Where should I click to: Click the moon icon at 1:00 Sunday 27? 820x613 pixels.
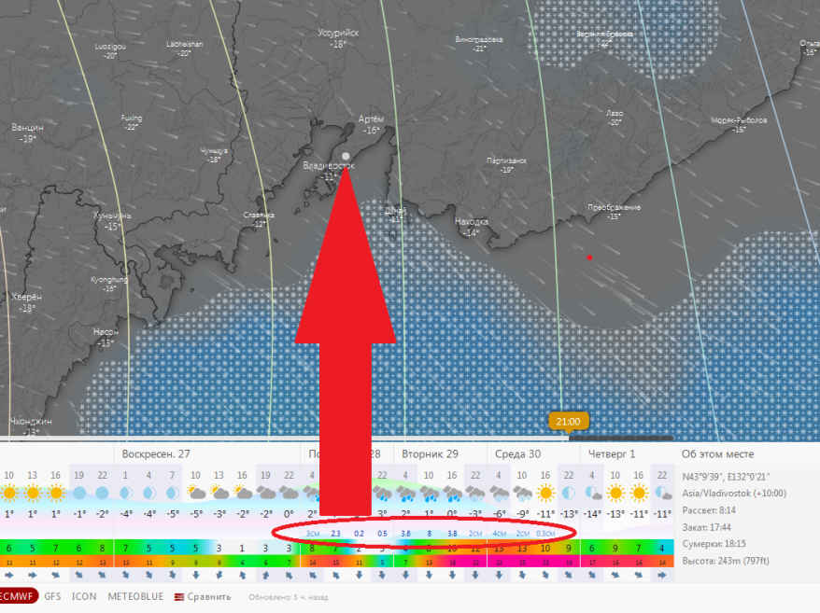coord(126,492)
